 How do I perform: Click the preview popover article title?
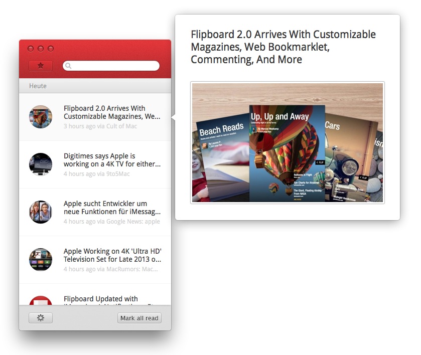click(283, 47)
